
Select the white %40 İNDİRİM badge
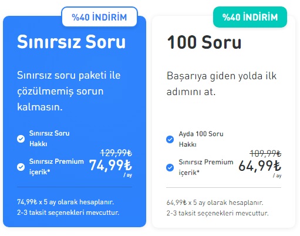[x=100, y=17]
